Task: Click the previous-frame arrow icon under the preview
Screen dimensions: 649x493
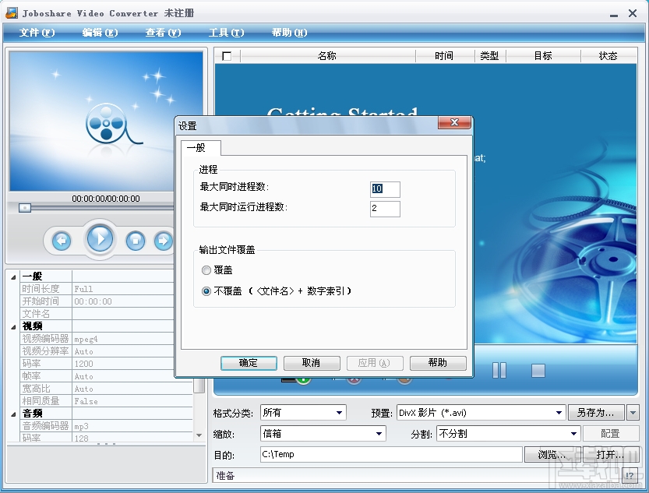Action: (62, 240)
